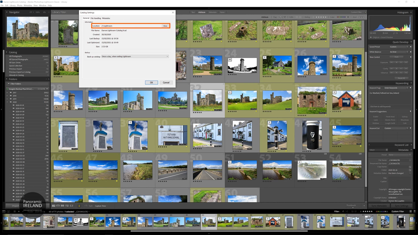Collapse the Folders panel
Screen dimensions: 418x235
pos(7,79)
